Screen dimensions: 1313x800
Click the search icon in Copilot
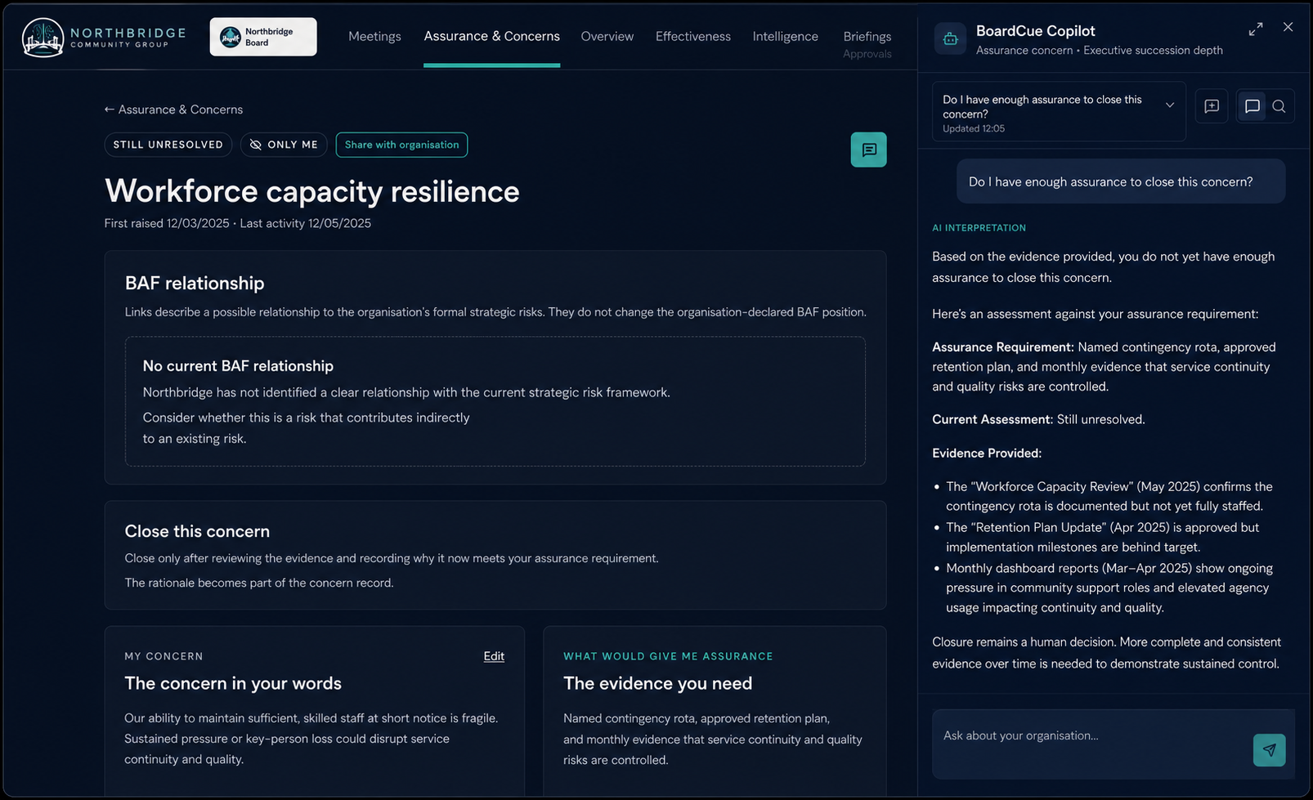1279,106
